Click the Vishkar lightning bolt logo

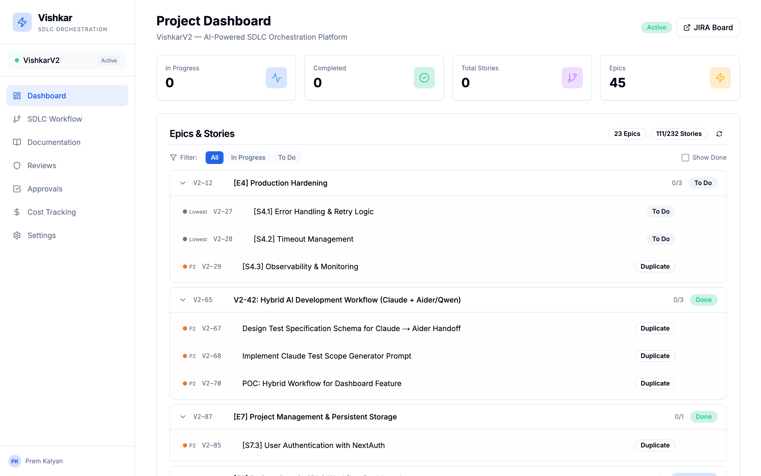22,22
